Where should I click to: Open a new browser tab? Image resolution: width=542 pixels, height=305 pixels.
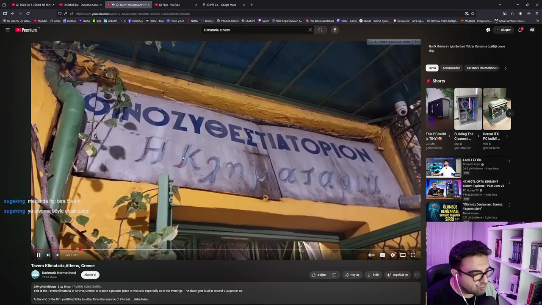(252, 5)
